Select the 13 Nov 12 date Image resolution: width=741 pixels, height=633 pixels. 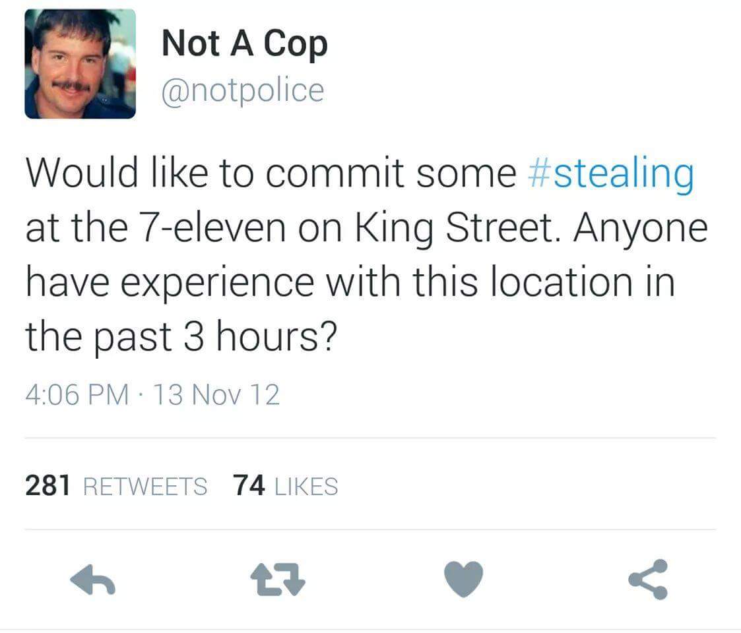coord(216,394)
